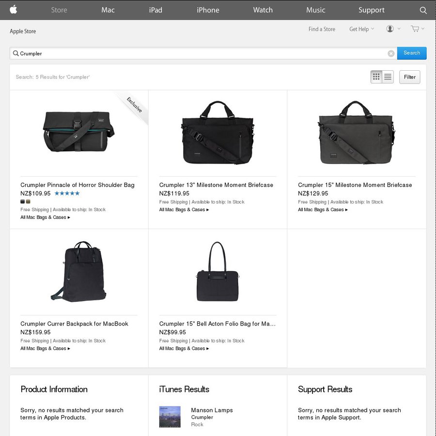The width and height of the screenshot is (436, 436).
Task: Open All Mac Bags & Cases under 13" Briefcase
Action: click(184, 209)
